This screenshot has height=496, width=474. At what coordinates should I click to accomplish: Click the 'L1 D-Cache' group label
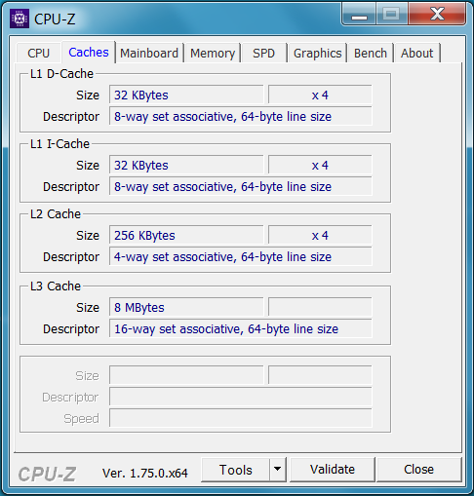click(61, 74)
